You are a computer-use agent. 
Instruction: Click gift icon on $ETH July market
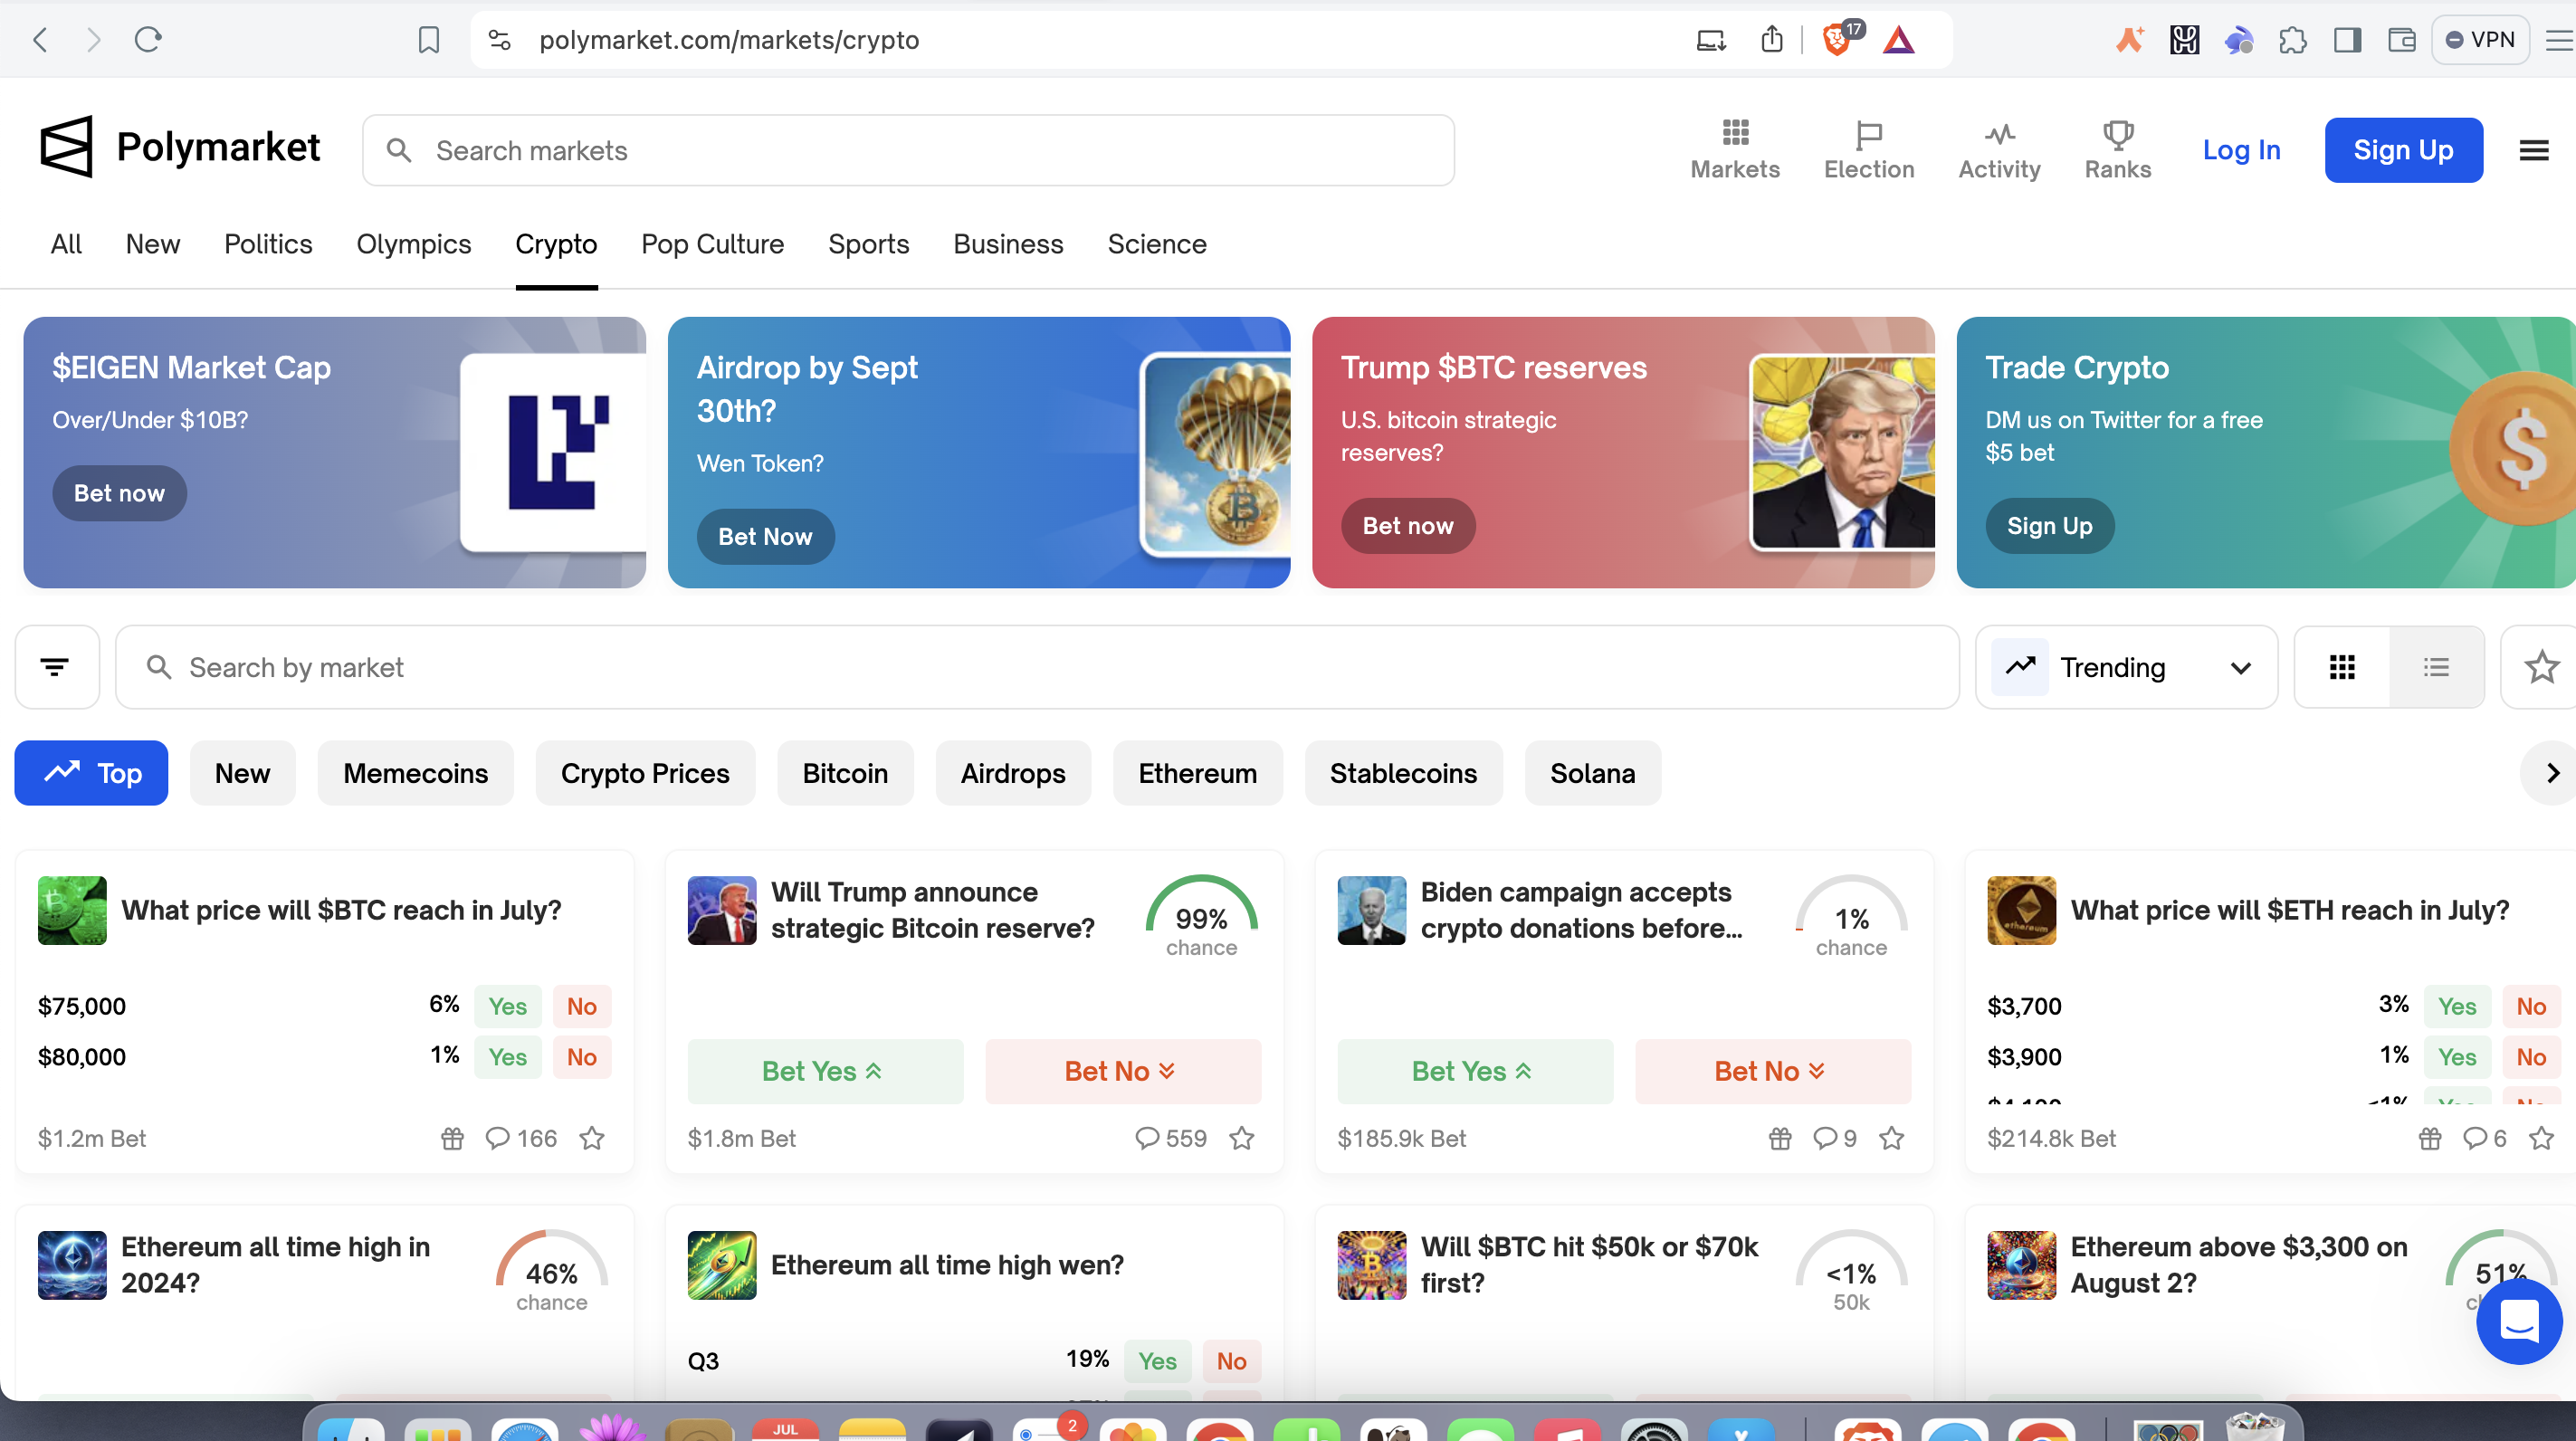click(2429, 1138)
